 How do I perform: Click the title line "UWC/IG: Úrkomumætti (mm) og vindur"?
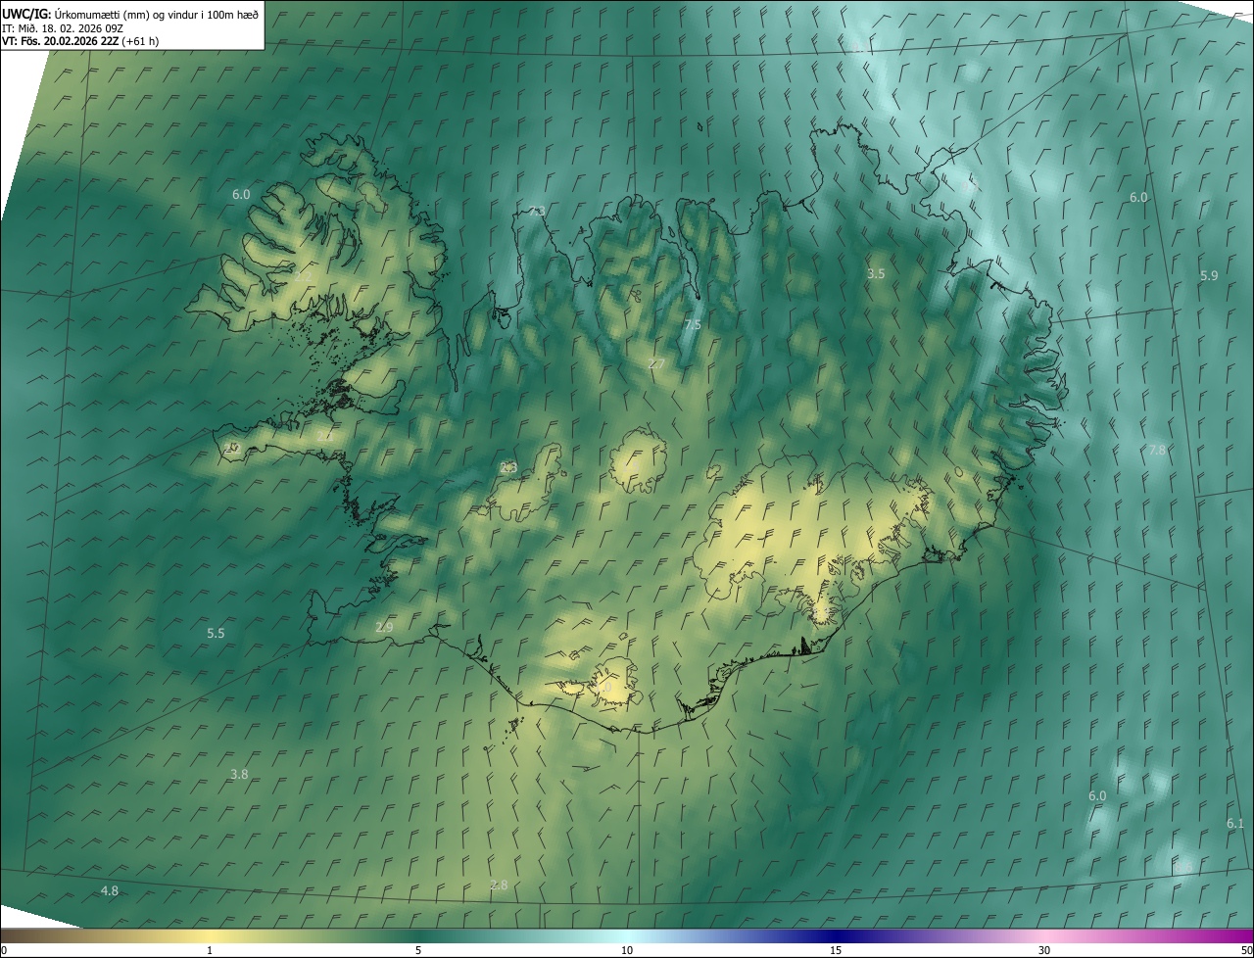130,14
